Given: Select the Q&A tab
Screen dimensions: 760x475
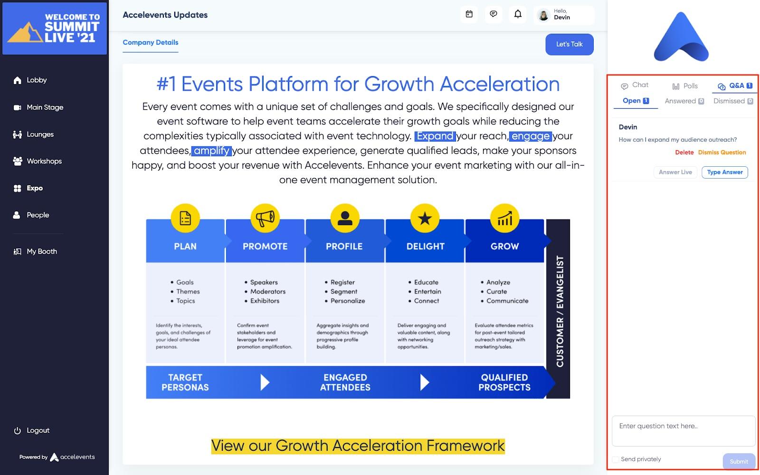Looking at the screenshot, I should point(735,86).
